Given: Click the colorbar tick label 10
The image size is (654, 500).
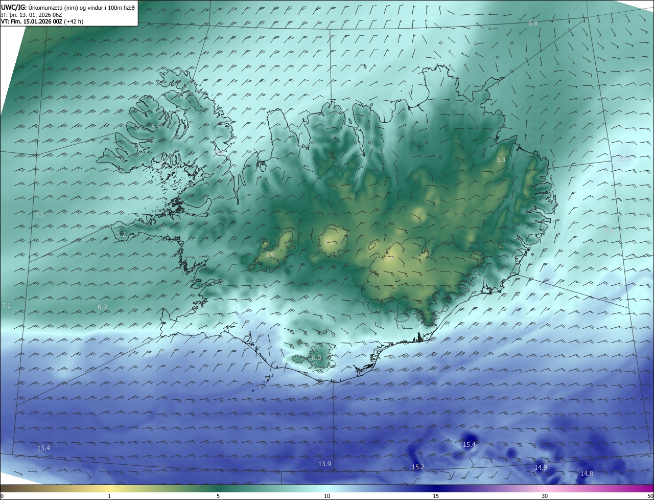Looking at the screenshot, I should (327, 496).
